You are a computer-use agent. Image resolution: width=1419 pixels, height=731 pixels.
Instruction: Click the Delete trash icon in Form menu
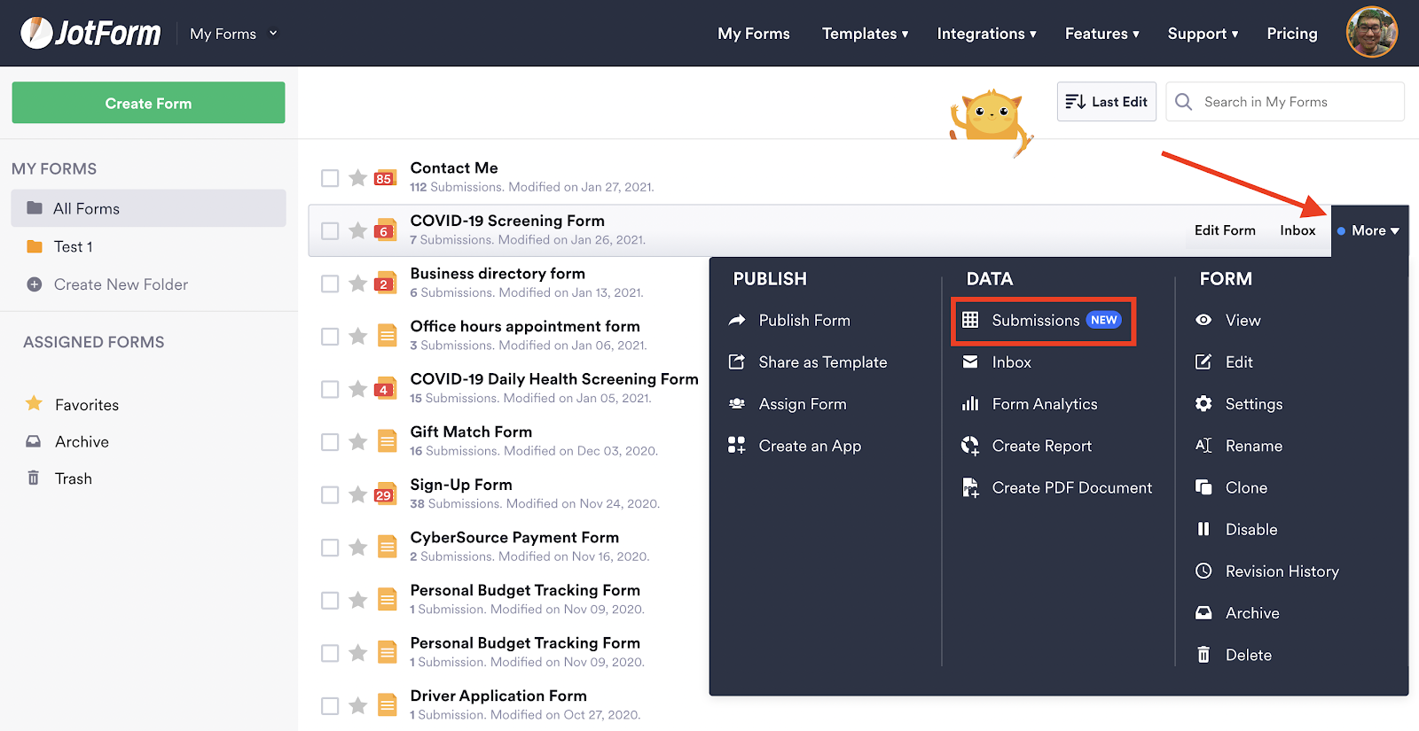pyautogui.click(x=1203, y=655)
